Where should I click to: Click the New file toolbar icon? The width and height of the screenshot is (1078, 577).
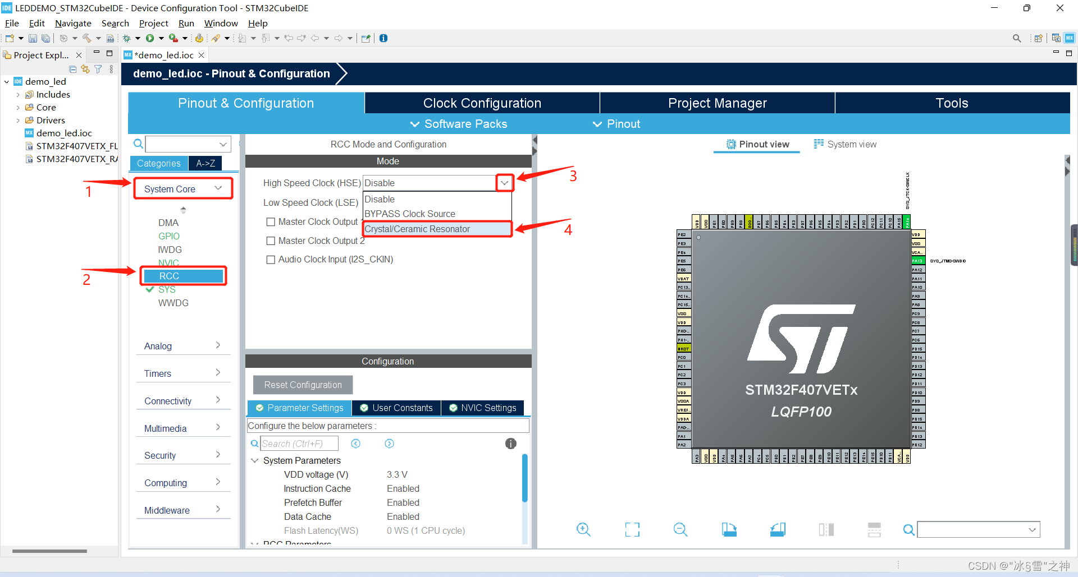pos(10,38)
